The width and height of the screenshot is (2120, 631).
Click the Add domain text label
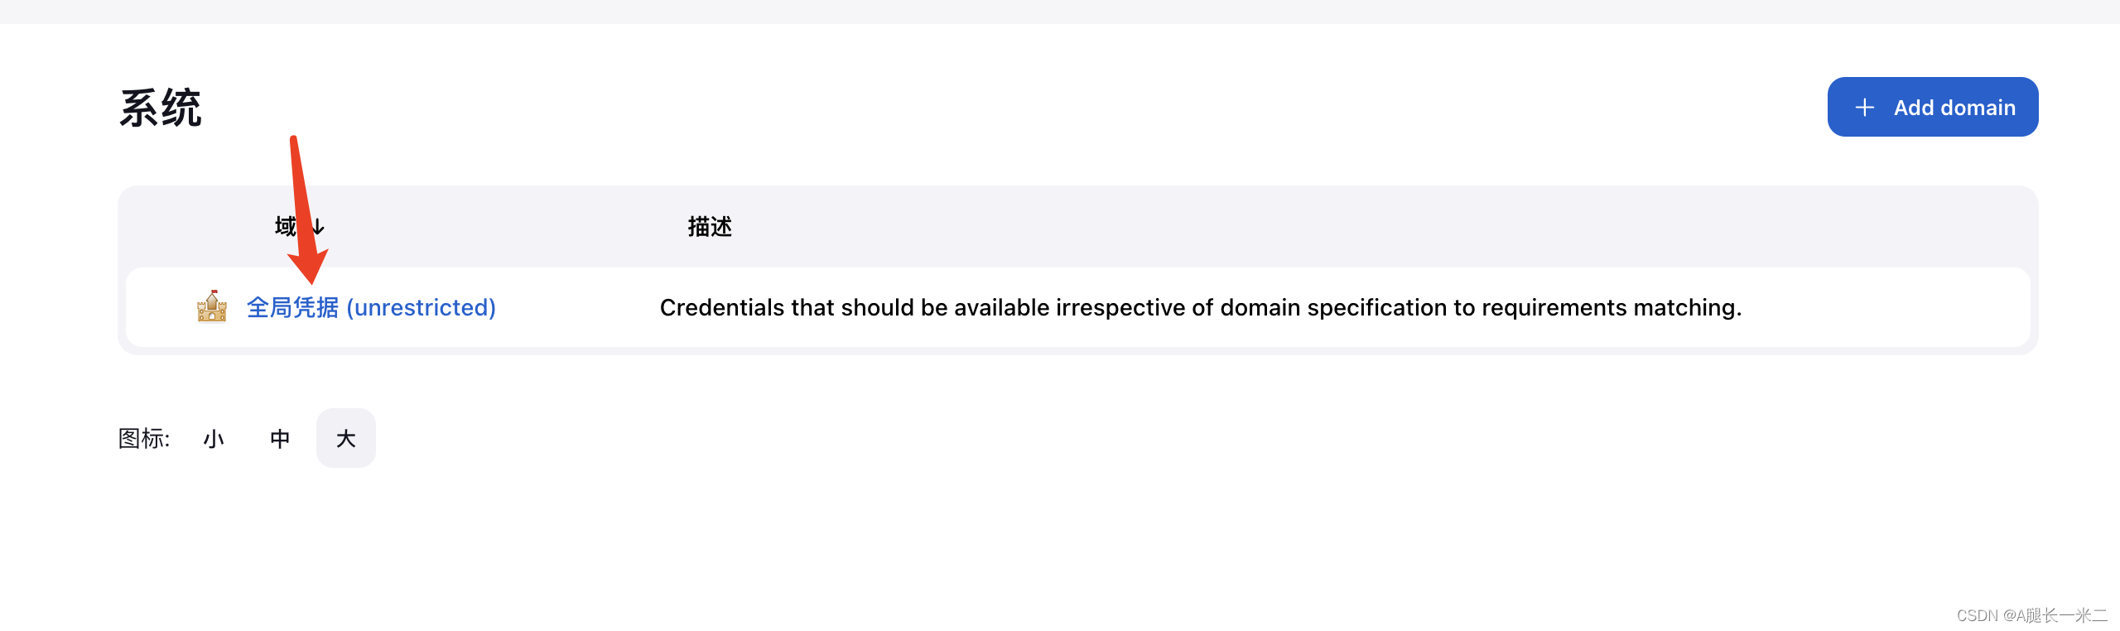click(1954, 108)
